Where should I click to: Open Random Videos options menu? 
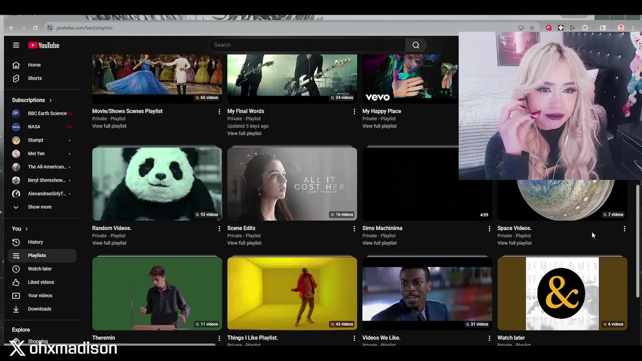[219, 229]
